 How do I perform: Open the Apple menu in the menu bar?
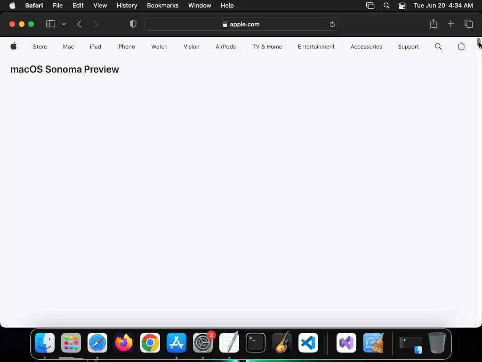12,6
